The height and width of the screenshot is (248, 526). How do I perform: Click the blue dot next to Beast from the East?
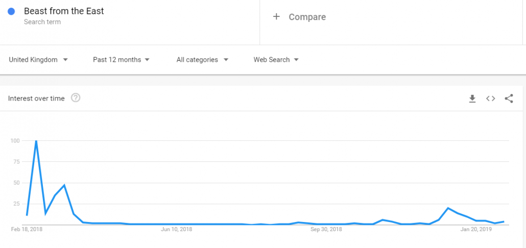(x=11, y=11)
